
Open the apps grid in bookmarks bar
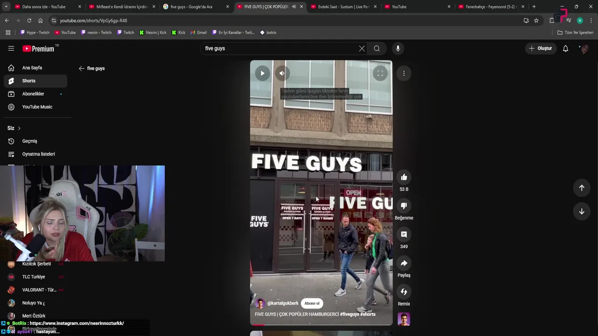pyautogui.click(x=8, y=33)
